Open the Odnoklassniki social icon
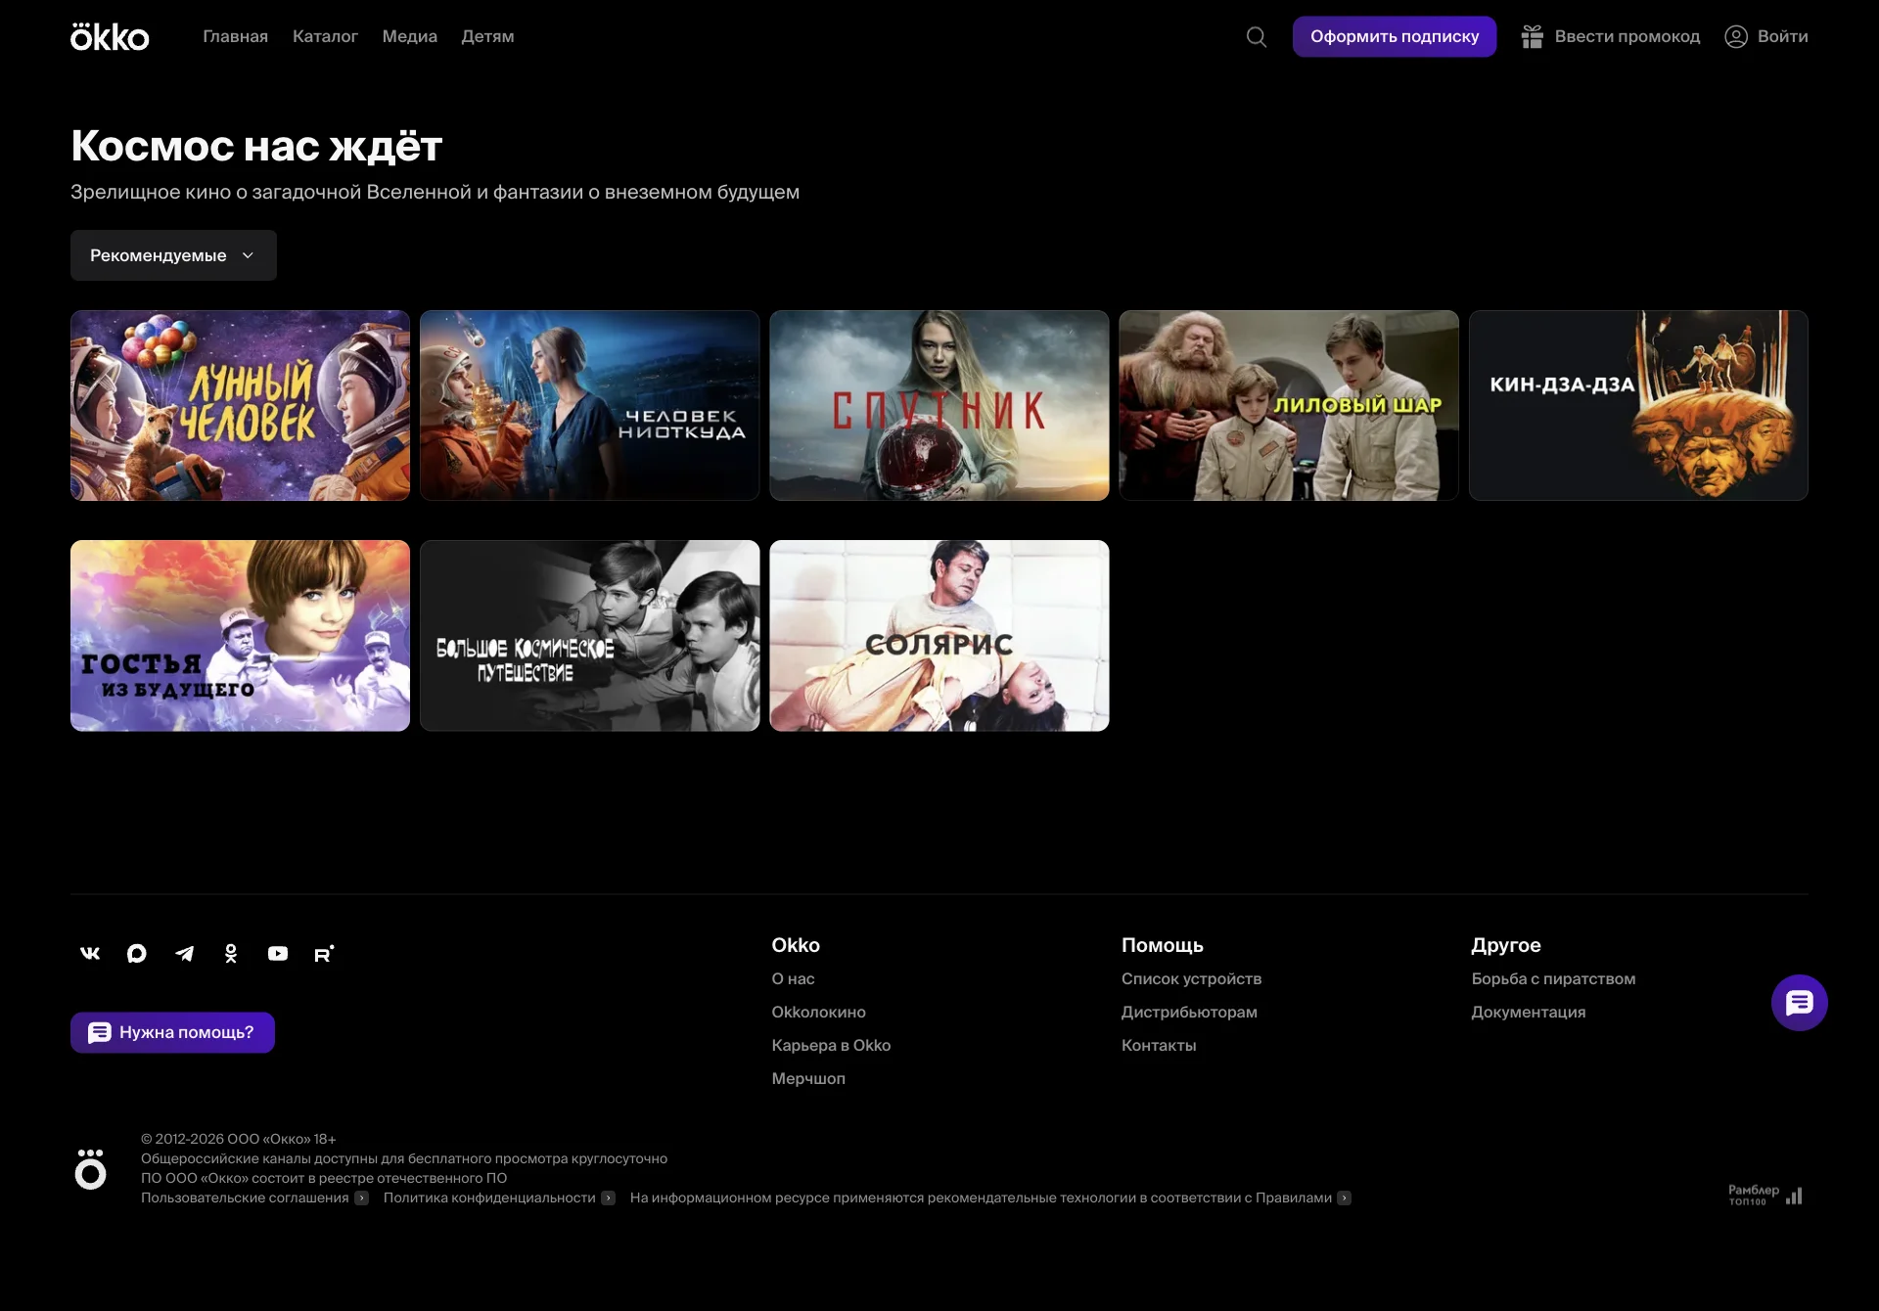 231,953
